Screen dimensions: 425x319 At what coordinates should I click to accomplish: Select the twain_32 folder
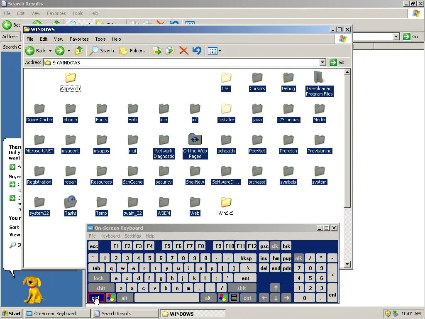(x=133, y=206)
